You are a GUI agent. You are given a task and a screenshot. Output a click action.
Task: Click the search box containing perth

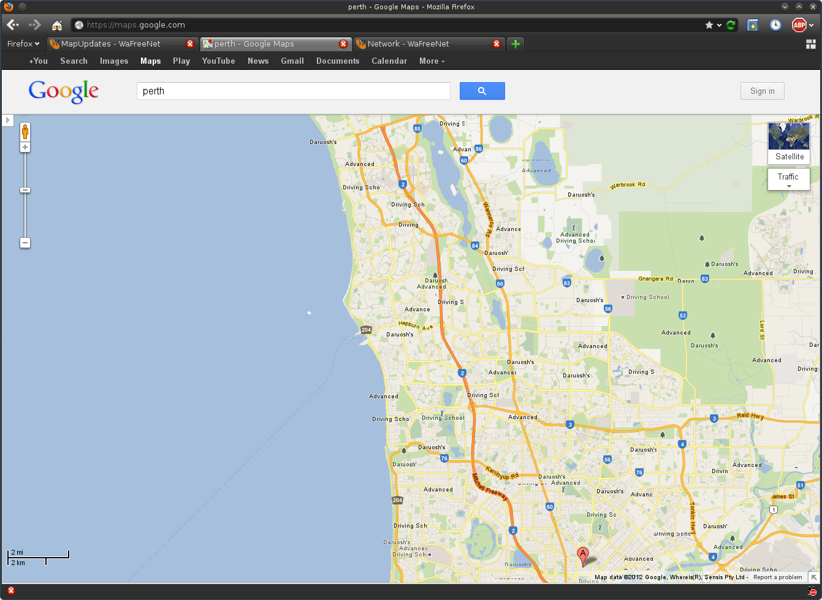293,91
